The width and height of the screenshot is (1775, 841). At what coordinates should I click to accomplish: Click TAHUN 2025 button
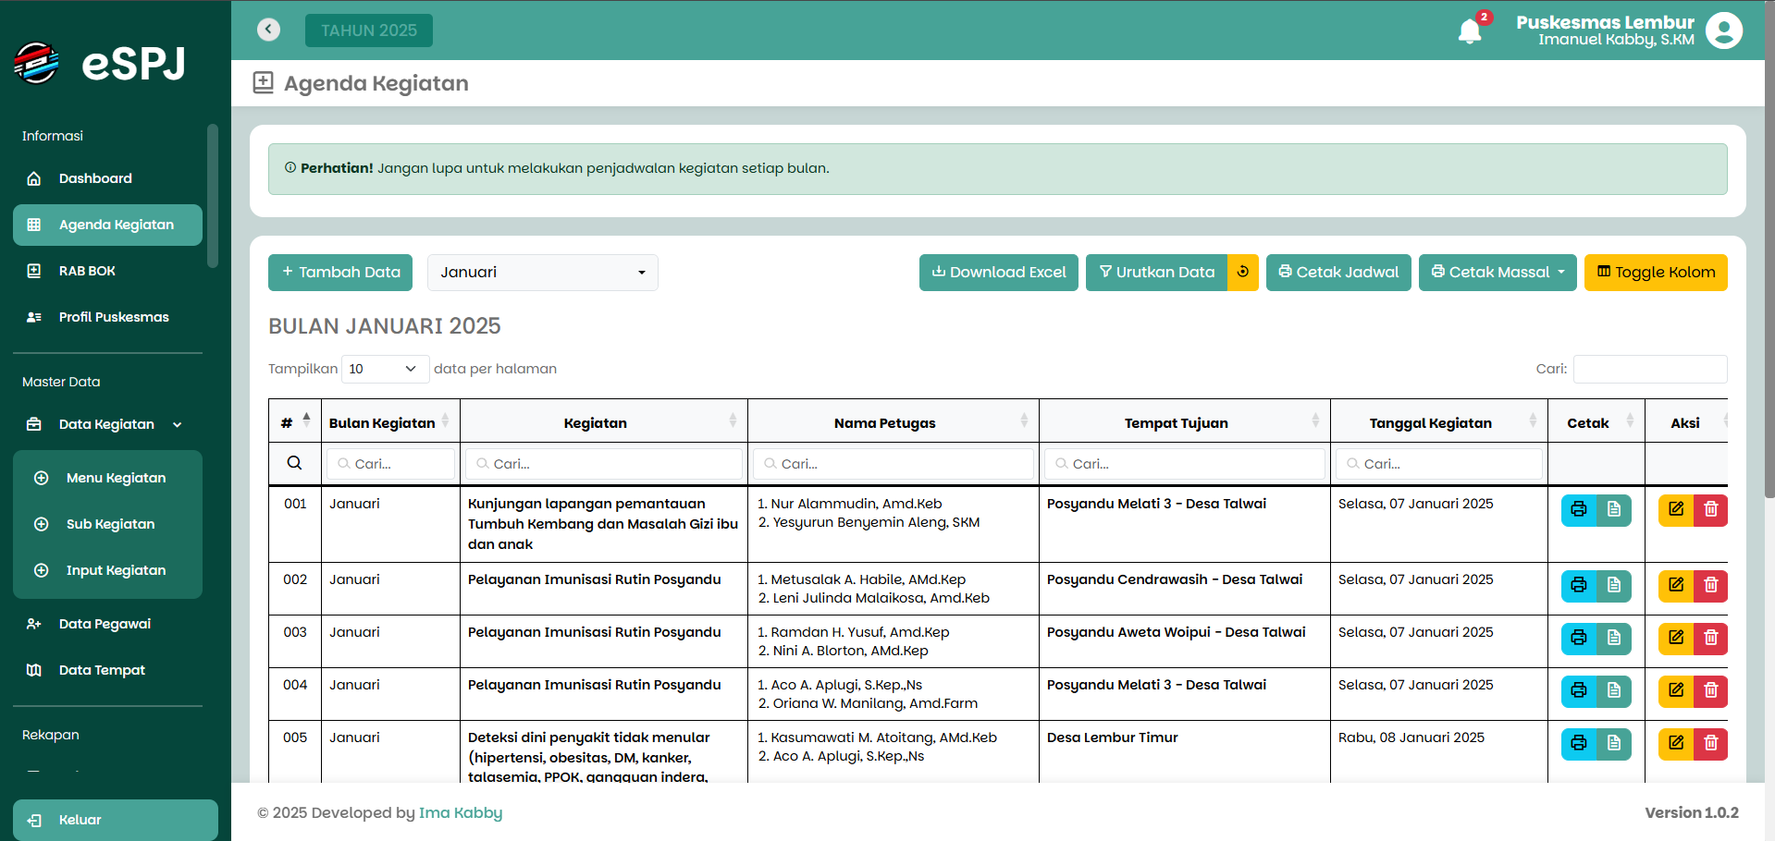pyautogui.click(x=369, y=30)
